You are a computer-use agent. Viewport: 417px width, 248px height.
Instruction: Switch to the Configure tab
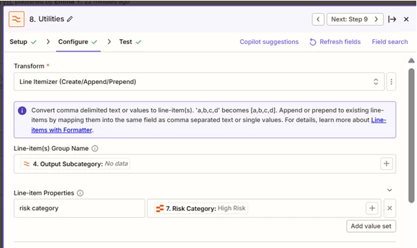pos(78,42)
